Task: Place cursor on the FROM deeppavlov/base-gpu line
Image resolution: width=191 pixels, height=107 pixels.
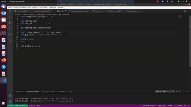Action: coord(37,17)
